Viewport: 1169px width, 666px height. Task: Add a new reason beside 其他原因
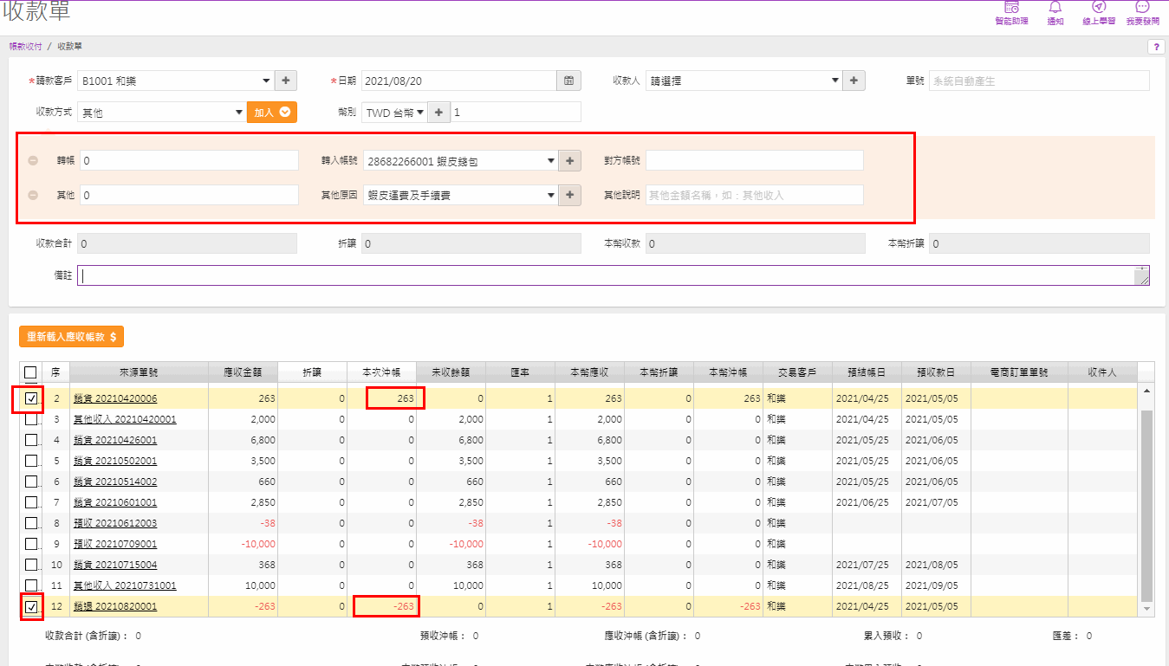(569, 195)
